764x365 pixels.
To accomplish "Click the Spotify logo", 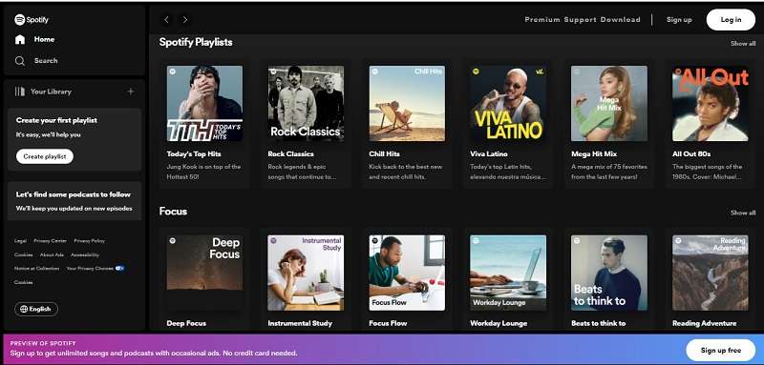I will click(x=32, y=20).
